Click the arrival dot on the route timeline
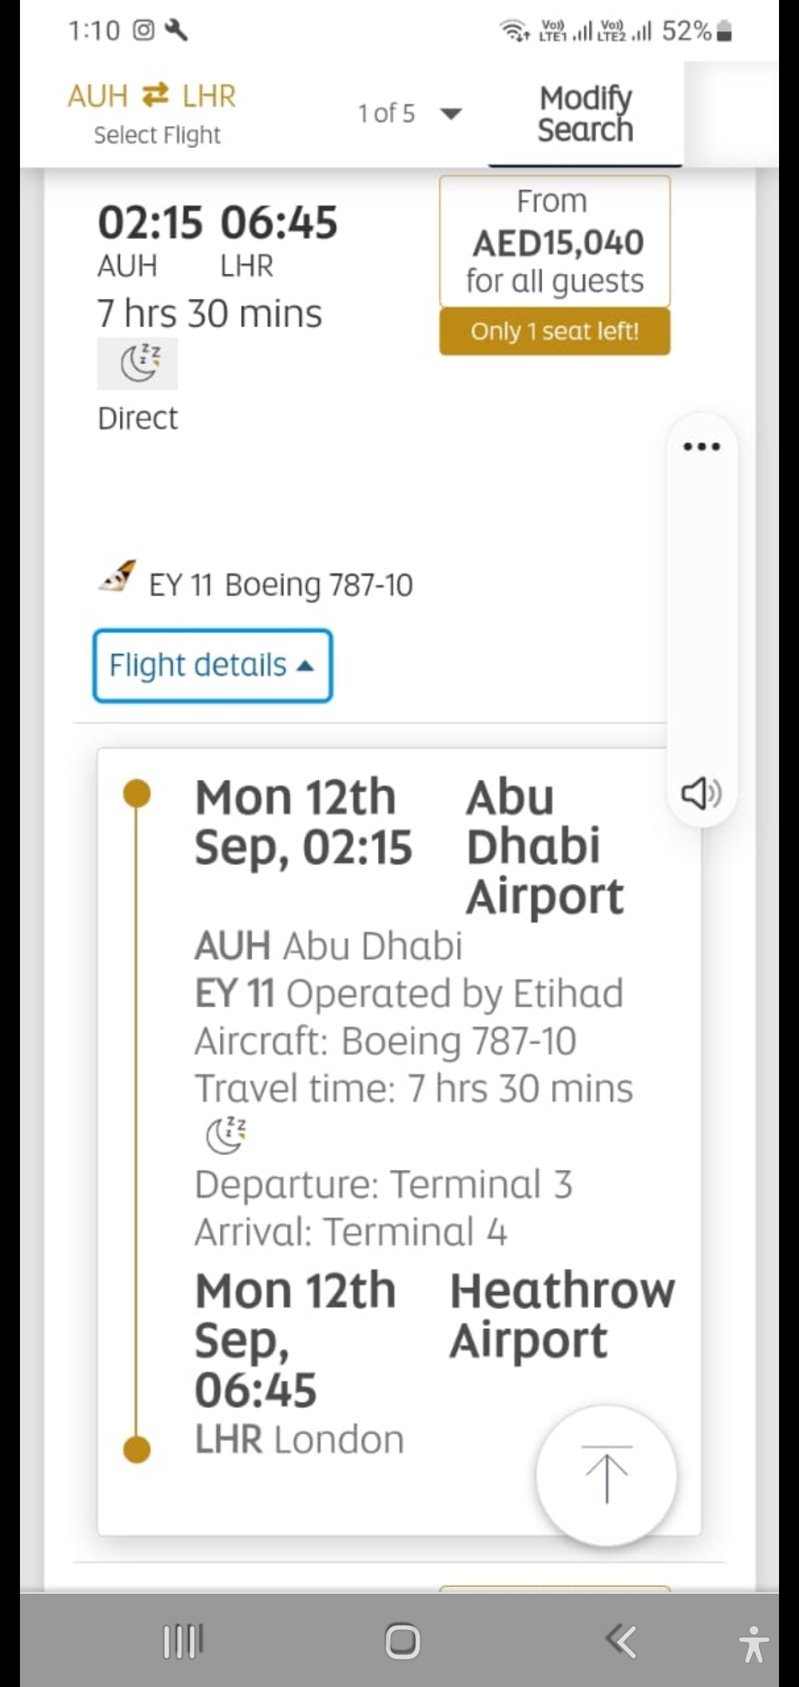Screen dimensions: 799x1687 137,1449
